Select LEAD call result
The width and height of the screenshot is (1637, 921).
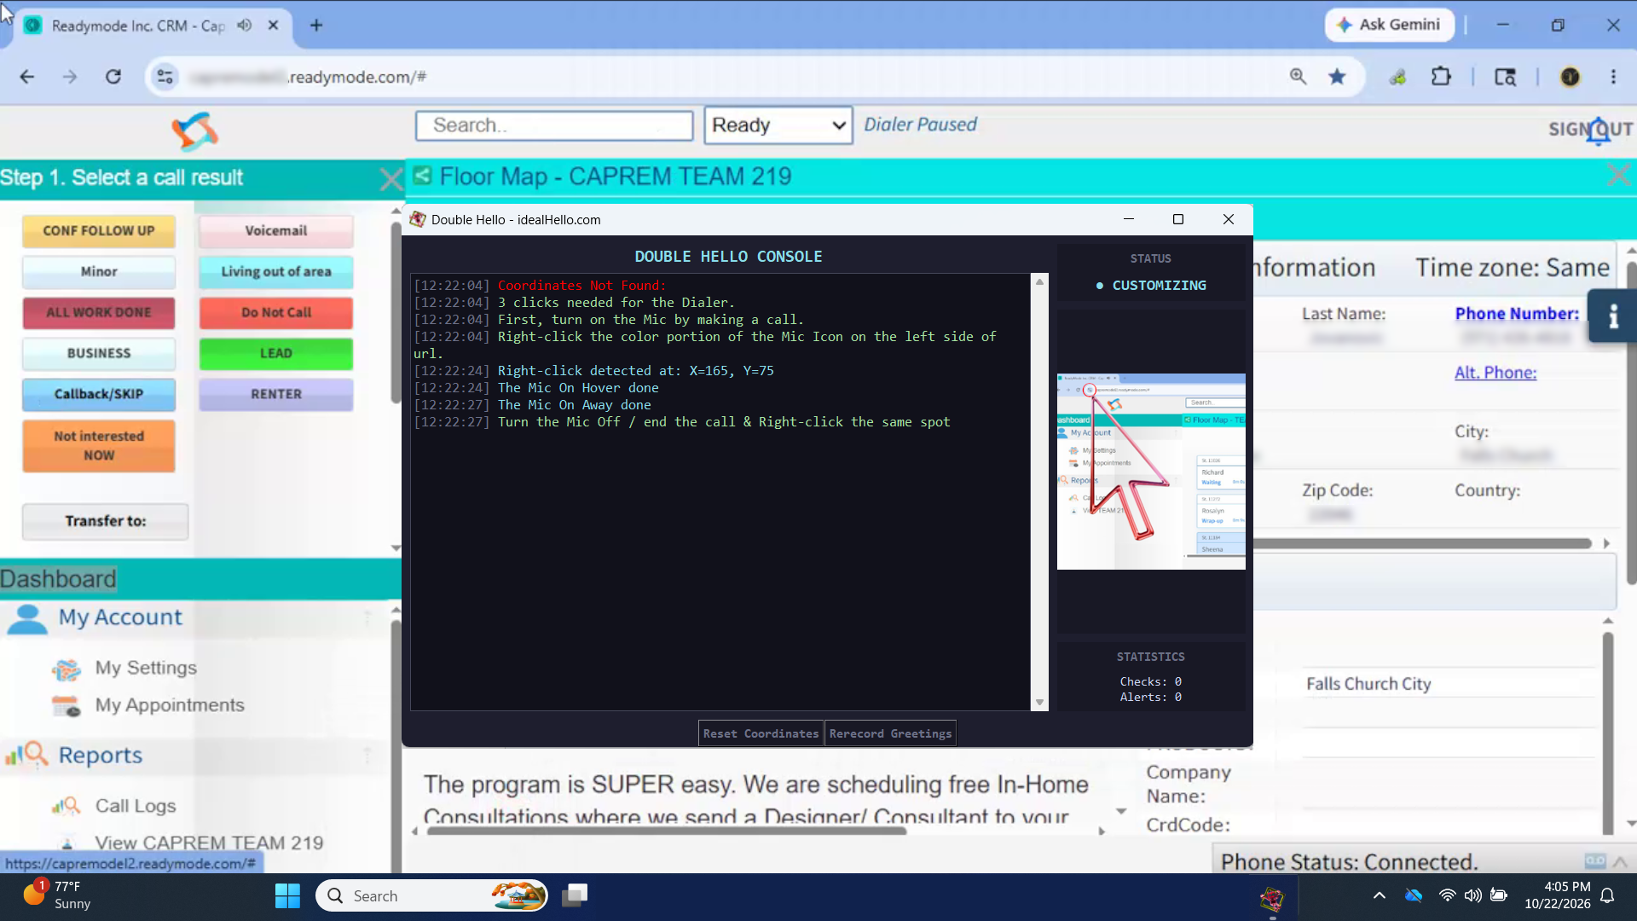pos(276,354)
